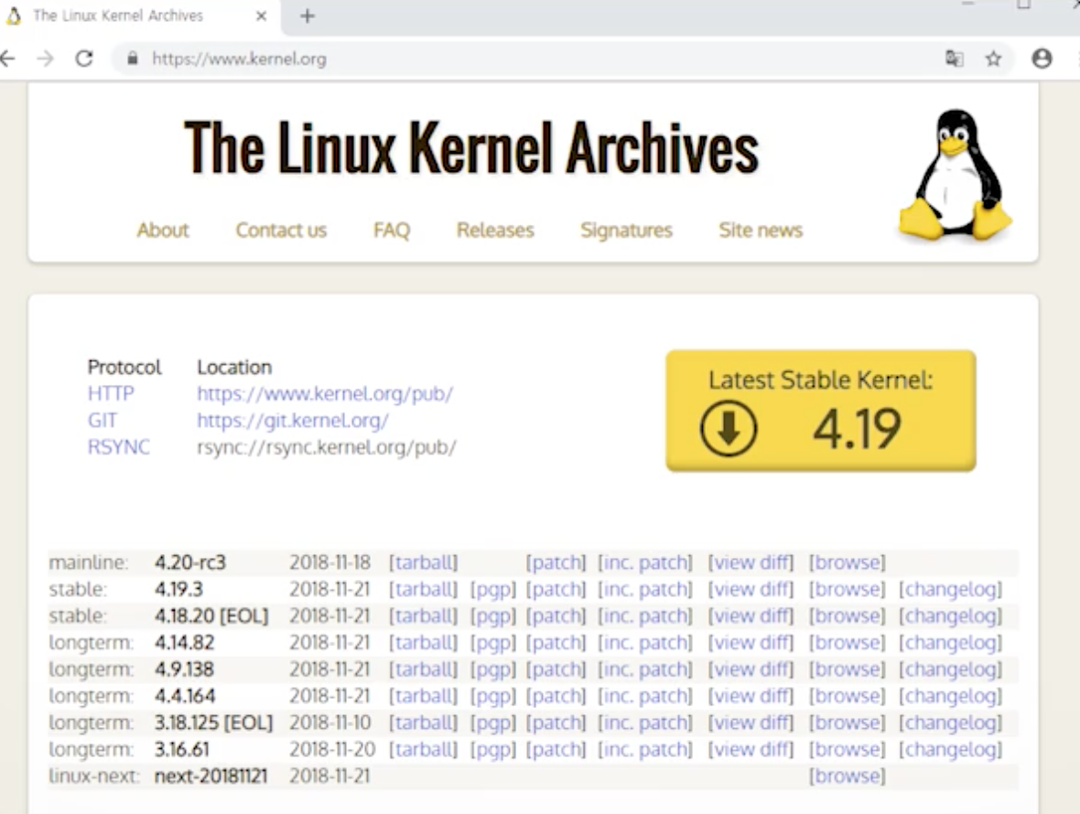Image resolution: width=1080 pixels, height=814 pixels.
Task: Download stable 4.19.3 tarball
Action: (423, 590)
